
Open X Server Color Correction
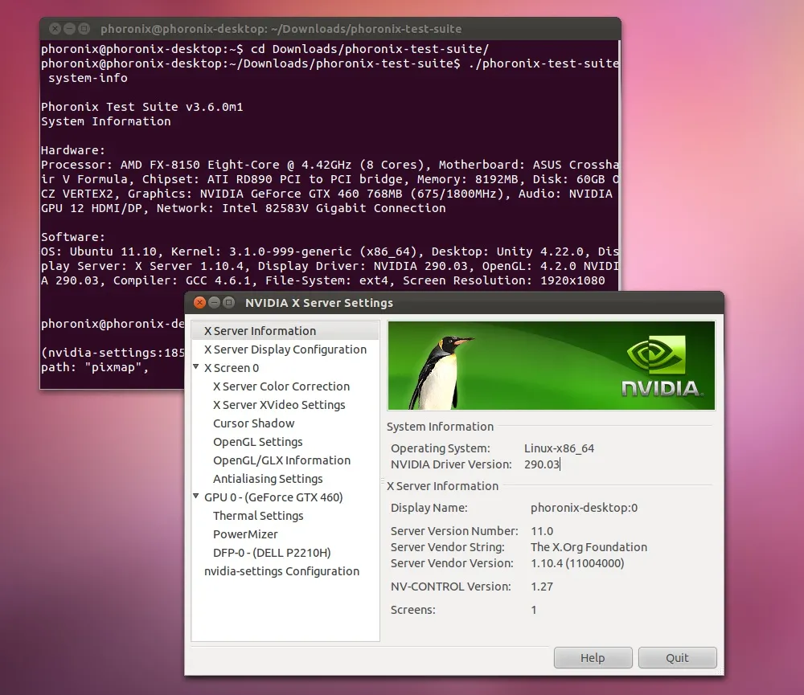[x=281, y=386]
